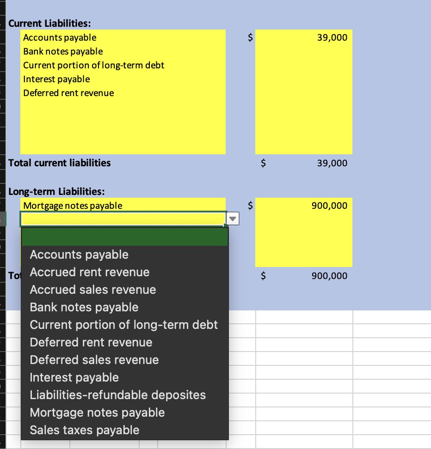431x449 pixels.
Task: Open the account selection dropdown arrow
Action: [232, 218]
